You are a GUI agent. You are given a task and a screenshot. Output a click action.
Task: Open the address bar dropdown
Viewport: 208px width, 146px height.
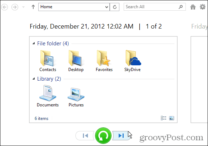coord(107,7)
